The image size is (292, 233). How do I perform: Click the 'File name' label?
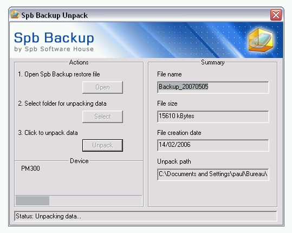(169, 74)
